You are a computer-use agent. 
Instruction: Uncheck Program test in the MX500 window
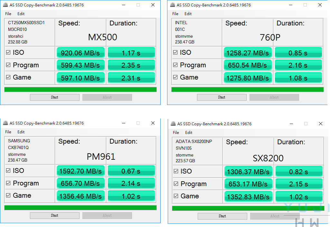coord(8,65)
